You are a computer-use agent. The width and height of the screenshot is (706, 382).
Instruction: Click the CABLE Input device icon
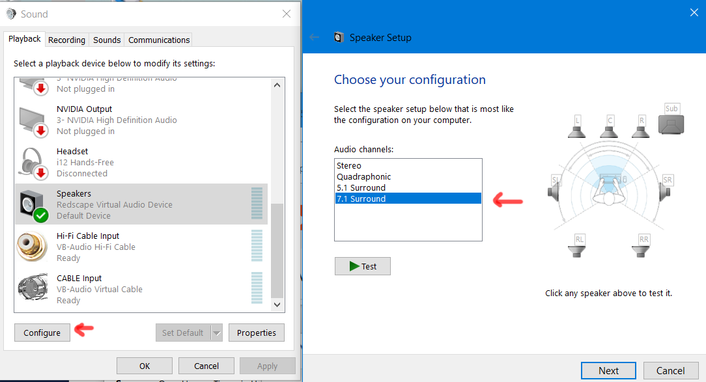(33, 288)
